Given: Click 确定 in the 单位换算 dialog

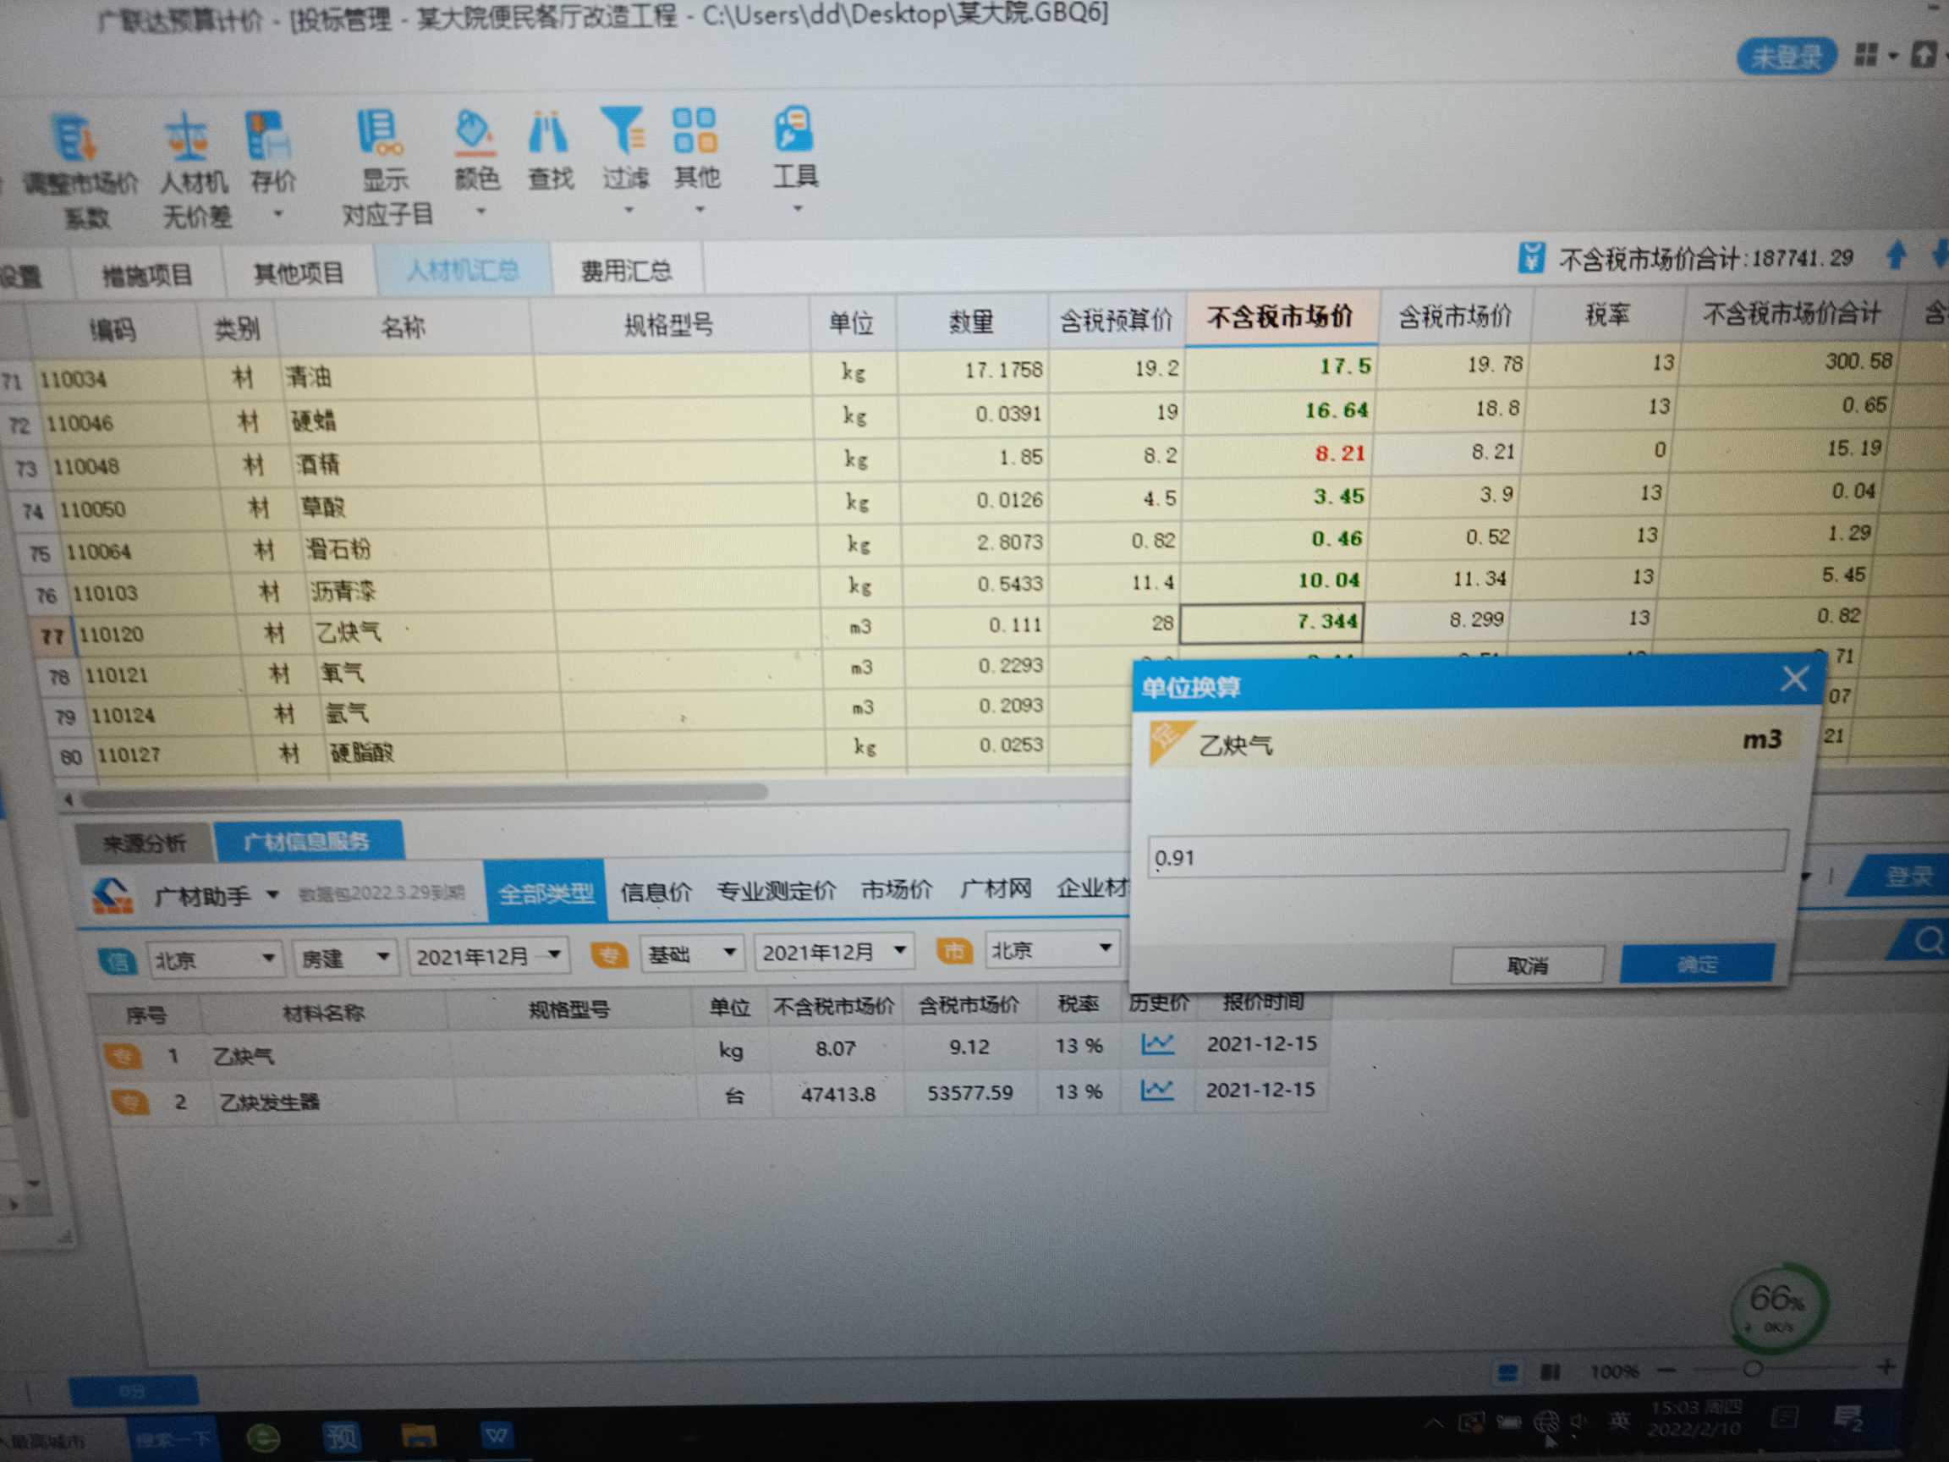Looking at the screenshot, I should tap(1697, 965).
